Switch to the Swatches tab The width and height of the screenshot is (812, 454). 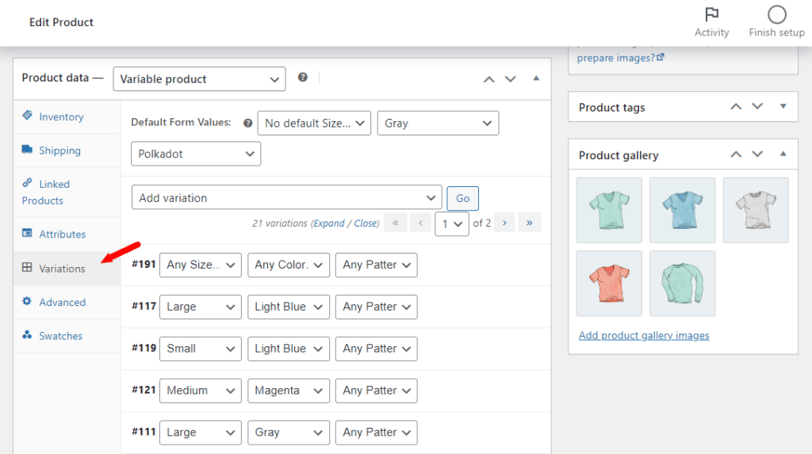pyautogui.click(x=60, y=336)
